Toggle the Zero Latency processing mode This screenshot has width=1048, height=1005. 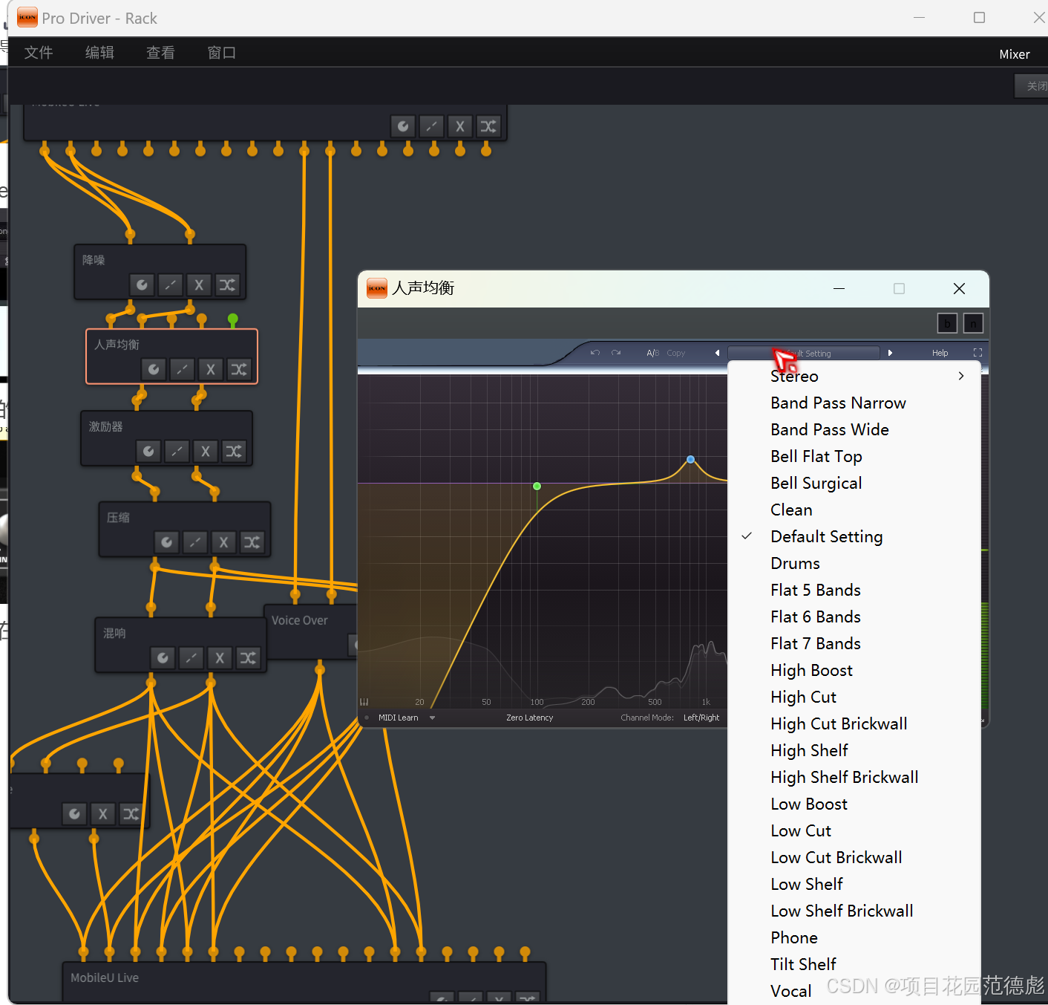pos(530,718)
